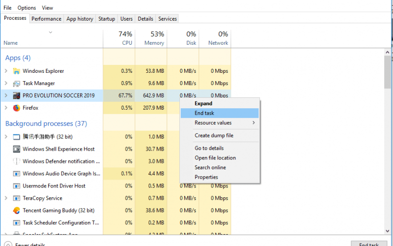Image resolution: width=393 pixels, height=246 pixels.
Task: Click the Windows Audio Device Graph icon
Action: (16, 174)
